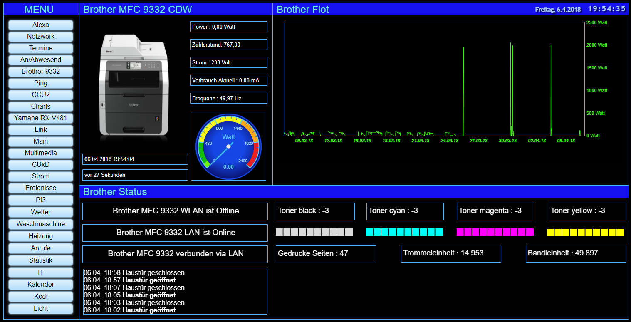631x322 pixels.
Task: Open the IT page
Action: tap(41, 272)
